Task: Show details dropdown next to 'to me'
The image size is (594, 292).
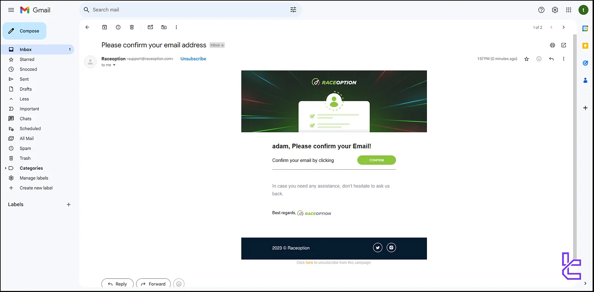Action: 114,65
